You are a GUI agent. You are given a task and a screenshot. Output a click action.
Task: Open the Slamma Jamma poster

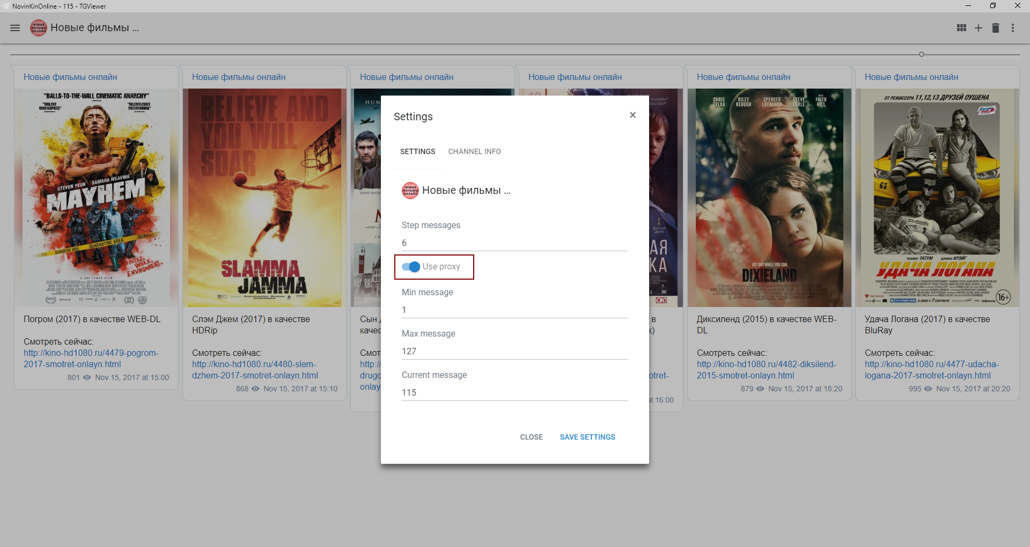pyautogui.click(x=265, y=198)
